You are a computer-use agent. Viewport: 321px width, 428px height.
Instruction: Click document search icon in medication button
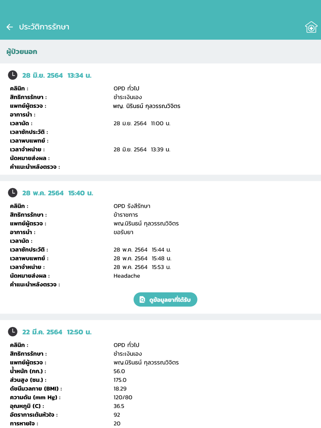coord(142,300)
